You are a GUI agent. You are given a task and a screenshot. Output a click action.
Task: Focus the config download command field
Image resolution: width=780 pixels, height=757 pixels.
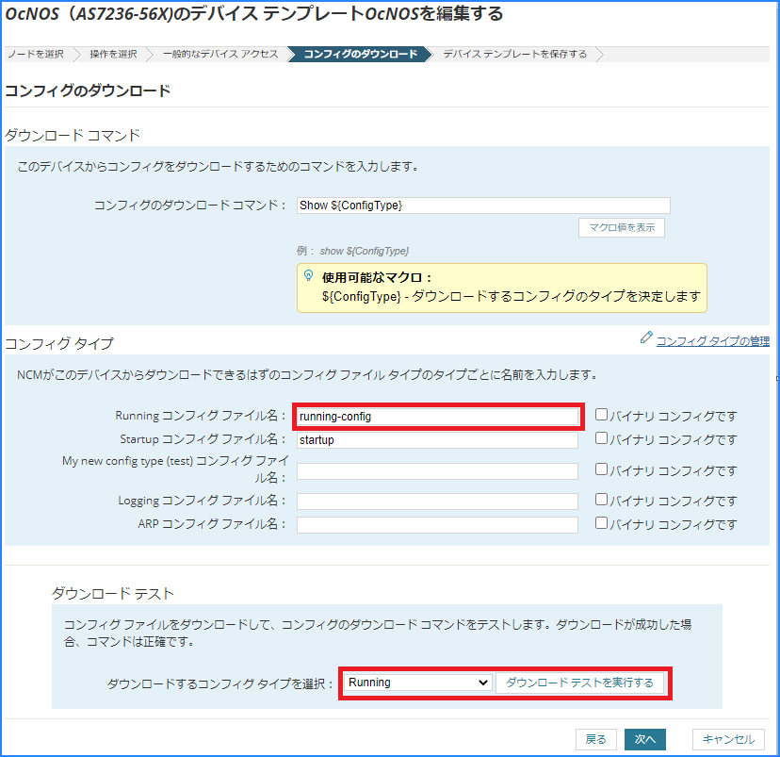(483, 206)
